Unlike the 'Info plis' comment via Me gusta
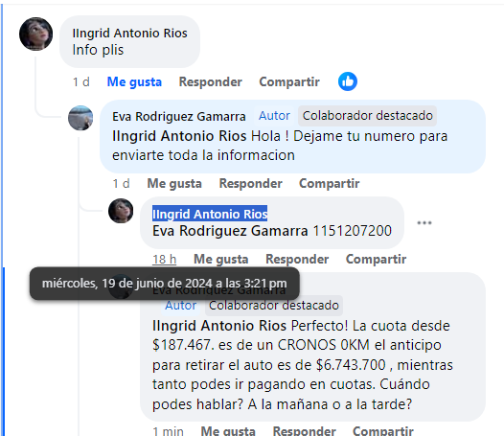The height and width of the screenshot is (436, 504). [x=134, y=81]
